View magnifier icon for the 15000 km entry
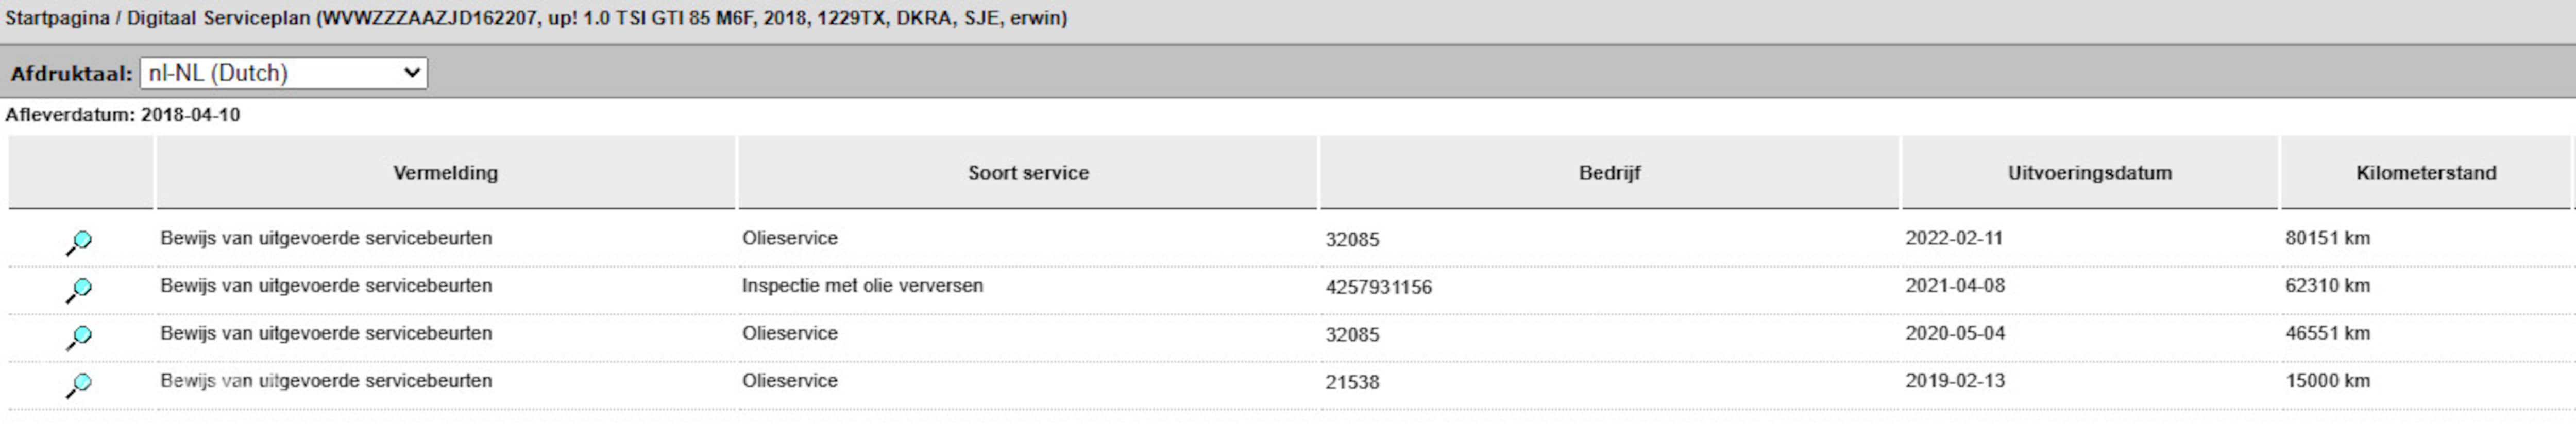 [79, 384]
